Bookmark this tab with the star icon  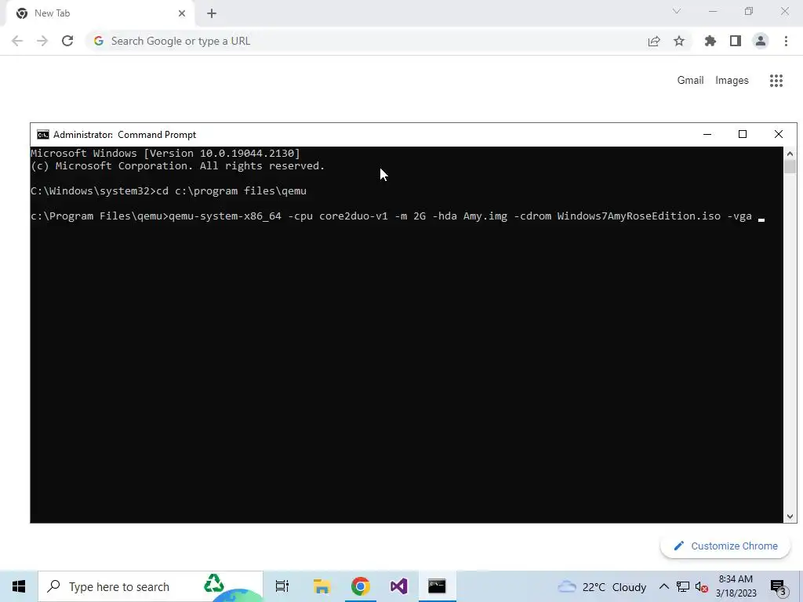click(679, 41)
